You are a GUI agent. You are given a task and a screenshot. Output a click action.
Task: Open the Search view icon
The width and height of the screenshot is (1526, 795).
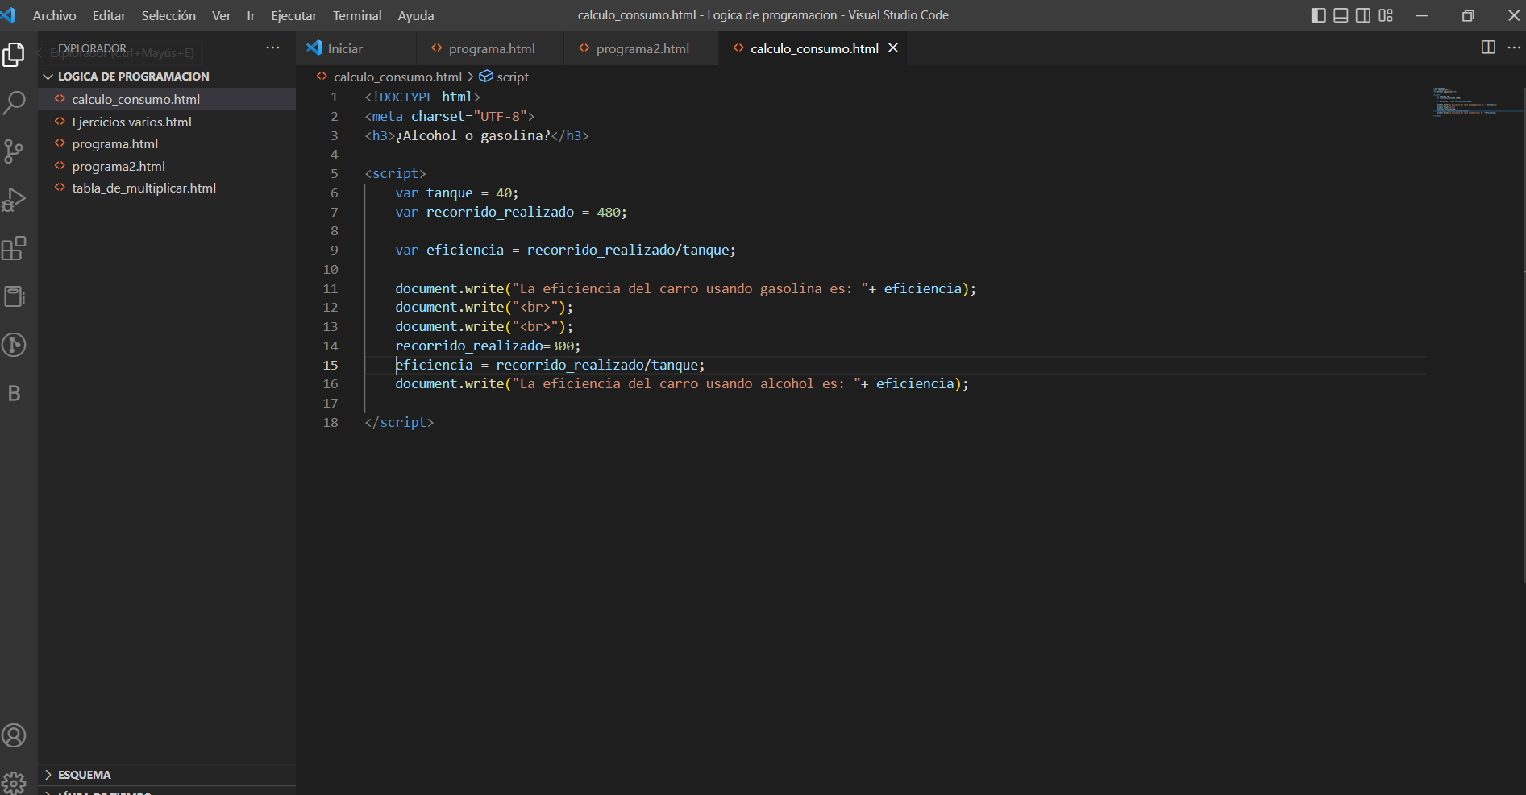(x=14, y=102)
